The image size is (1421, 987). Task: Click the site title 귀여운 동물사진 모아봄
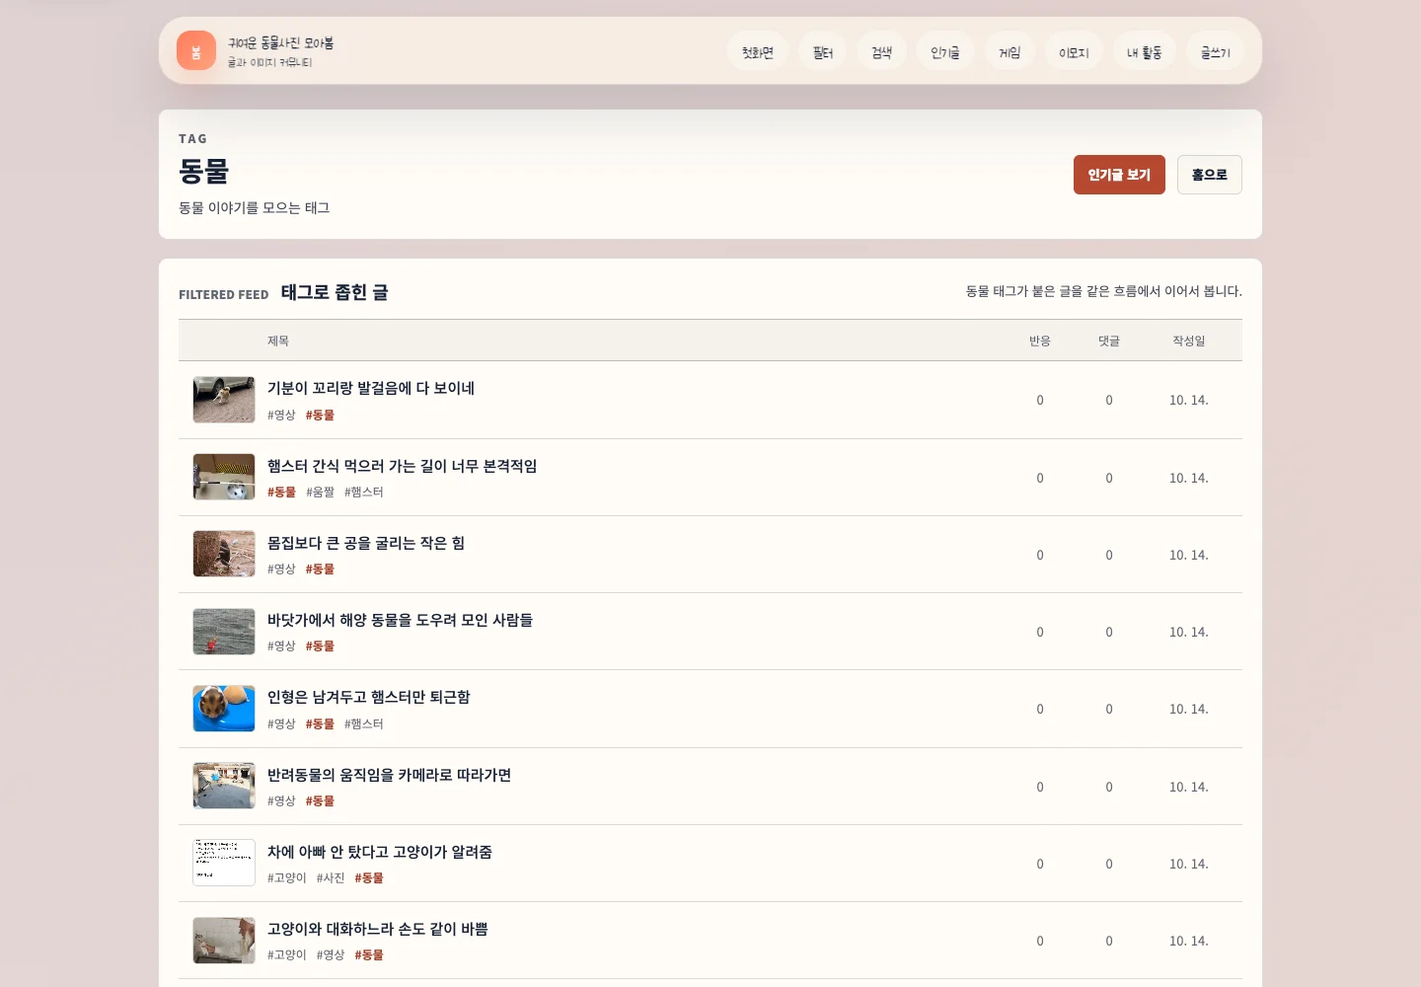(x=281, y=43)
